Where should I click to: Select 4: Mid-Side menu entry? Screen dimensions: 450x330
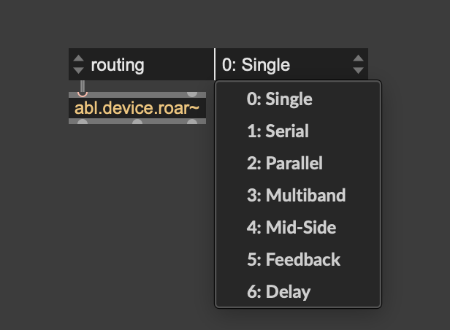click(x=291, y=228)
